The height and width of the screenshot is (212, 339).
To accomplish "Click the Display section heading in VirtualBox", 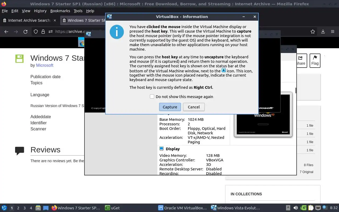I will coord(173,149).
